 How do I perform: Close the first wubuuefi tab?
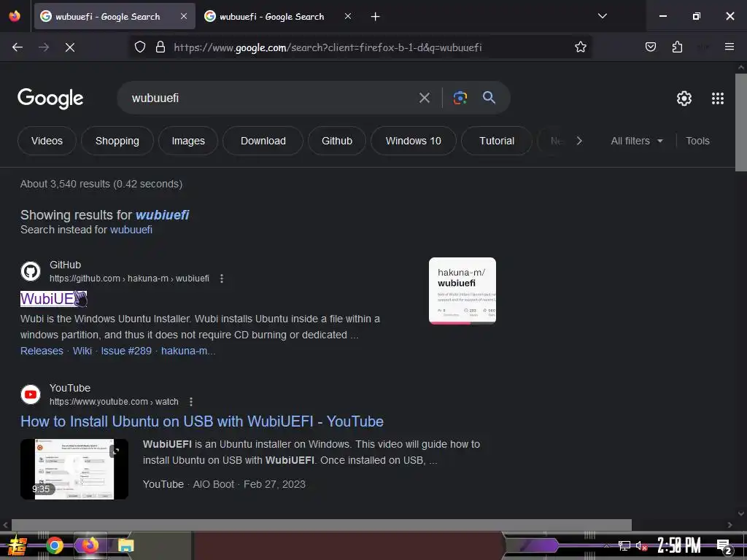[184, 17]
